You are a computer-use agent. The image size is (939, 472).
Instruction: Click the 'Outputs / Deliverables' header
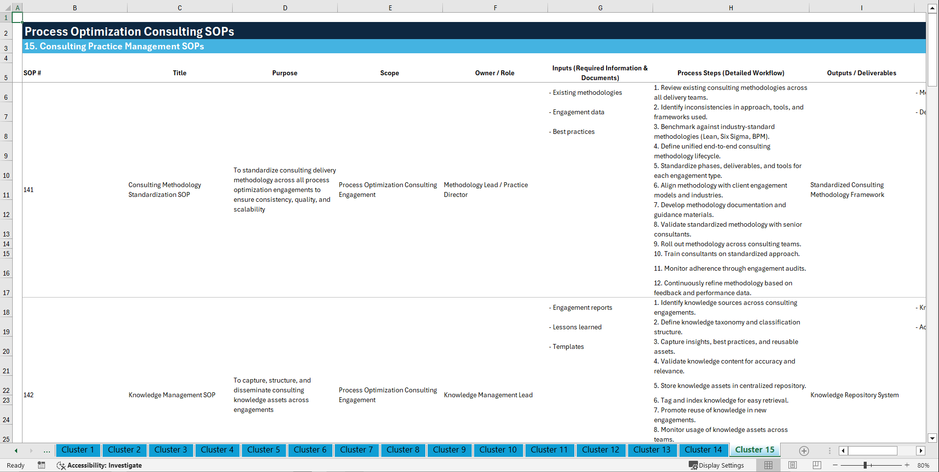[861, 73]
